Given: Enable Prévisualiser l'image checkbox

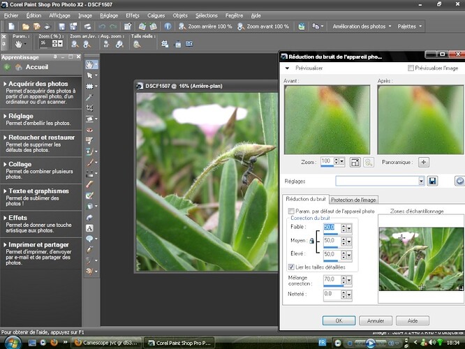Looking at the screenshot, I should (x=411, y=68).
